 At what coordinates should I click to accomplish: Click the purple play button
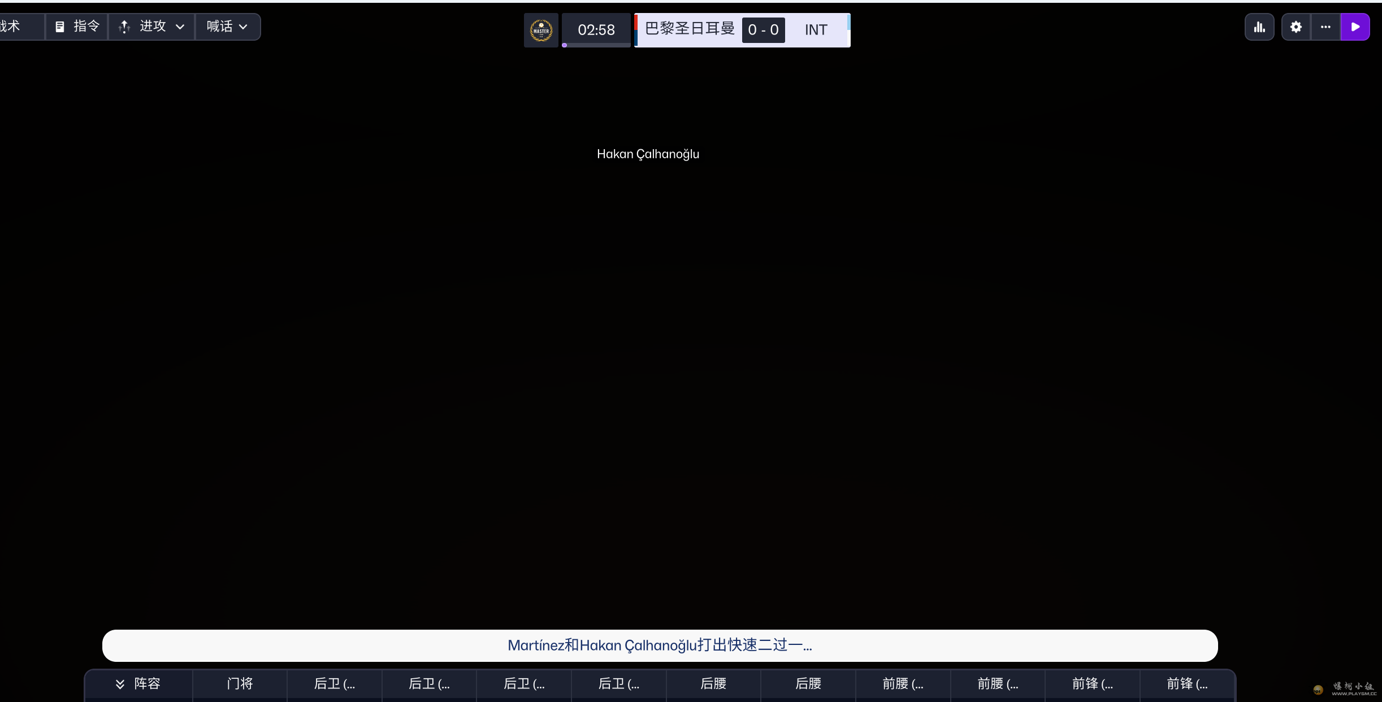(1355, 27)
